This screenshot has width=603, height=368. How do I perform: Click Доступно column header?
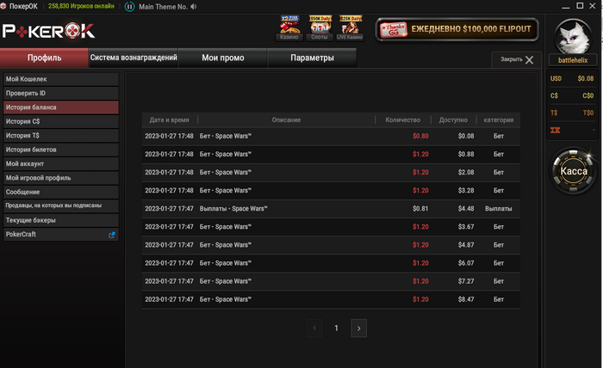453,120
